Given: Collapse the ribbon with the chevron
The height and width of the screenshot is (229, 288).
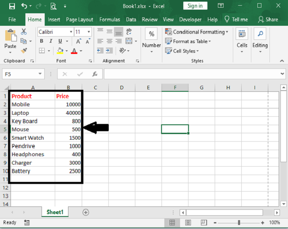Looking at the screenshot, I should point(282,61).
